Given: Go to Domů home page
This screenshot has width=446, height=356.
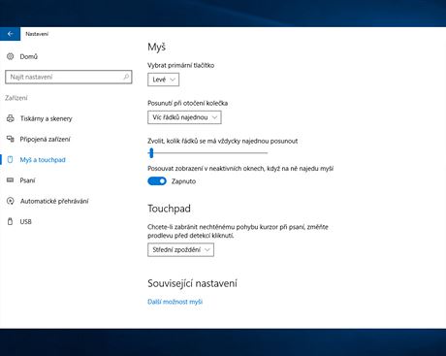Looking at the screenshot, I should click(x=29, y=56).
